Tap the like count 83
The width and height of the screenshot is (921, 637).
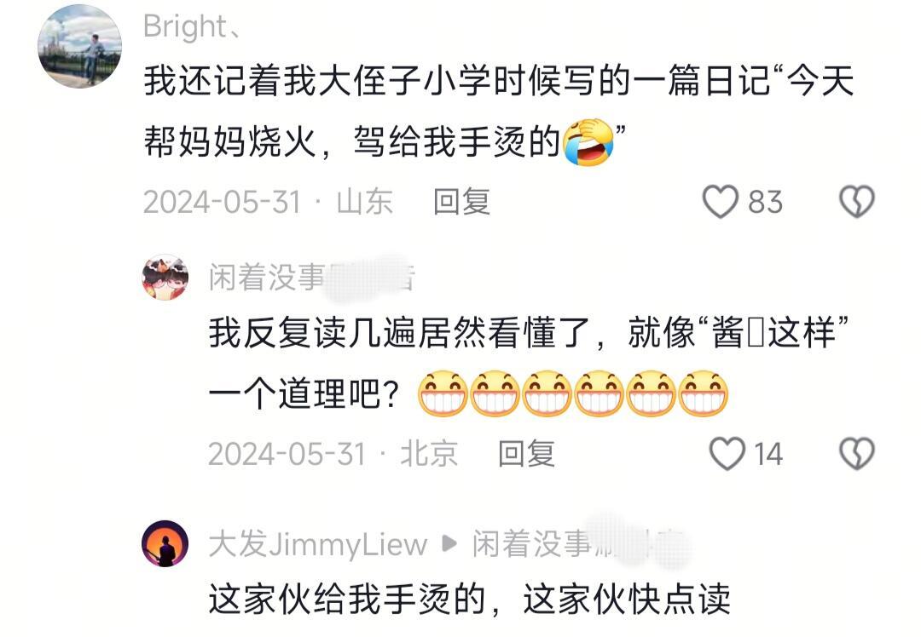[x=765, y=203]
